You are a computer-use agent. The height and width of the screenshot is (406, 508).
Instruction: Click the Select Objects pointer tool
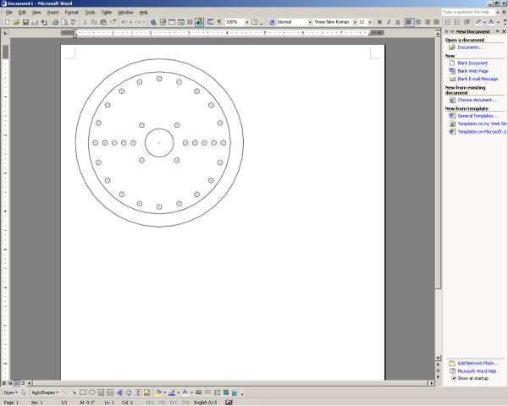(24, 392)
